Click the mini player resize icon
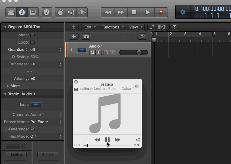The image size is (231, 164). click(x=76, y=90)
